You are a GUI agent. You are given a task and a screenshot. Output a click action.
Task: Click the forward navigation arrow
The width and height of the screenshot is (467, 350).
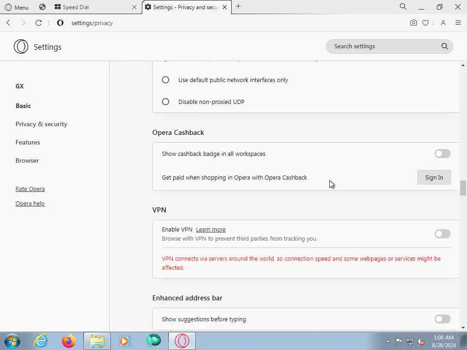(24, 23)
